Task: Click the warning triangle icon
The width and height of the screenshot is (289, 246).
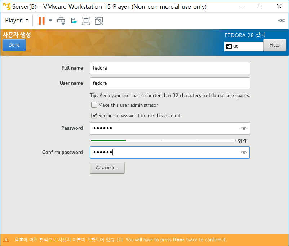Action: pyautogui.click(x=6, y=240)
